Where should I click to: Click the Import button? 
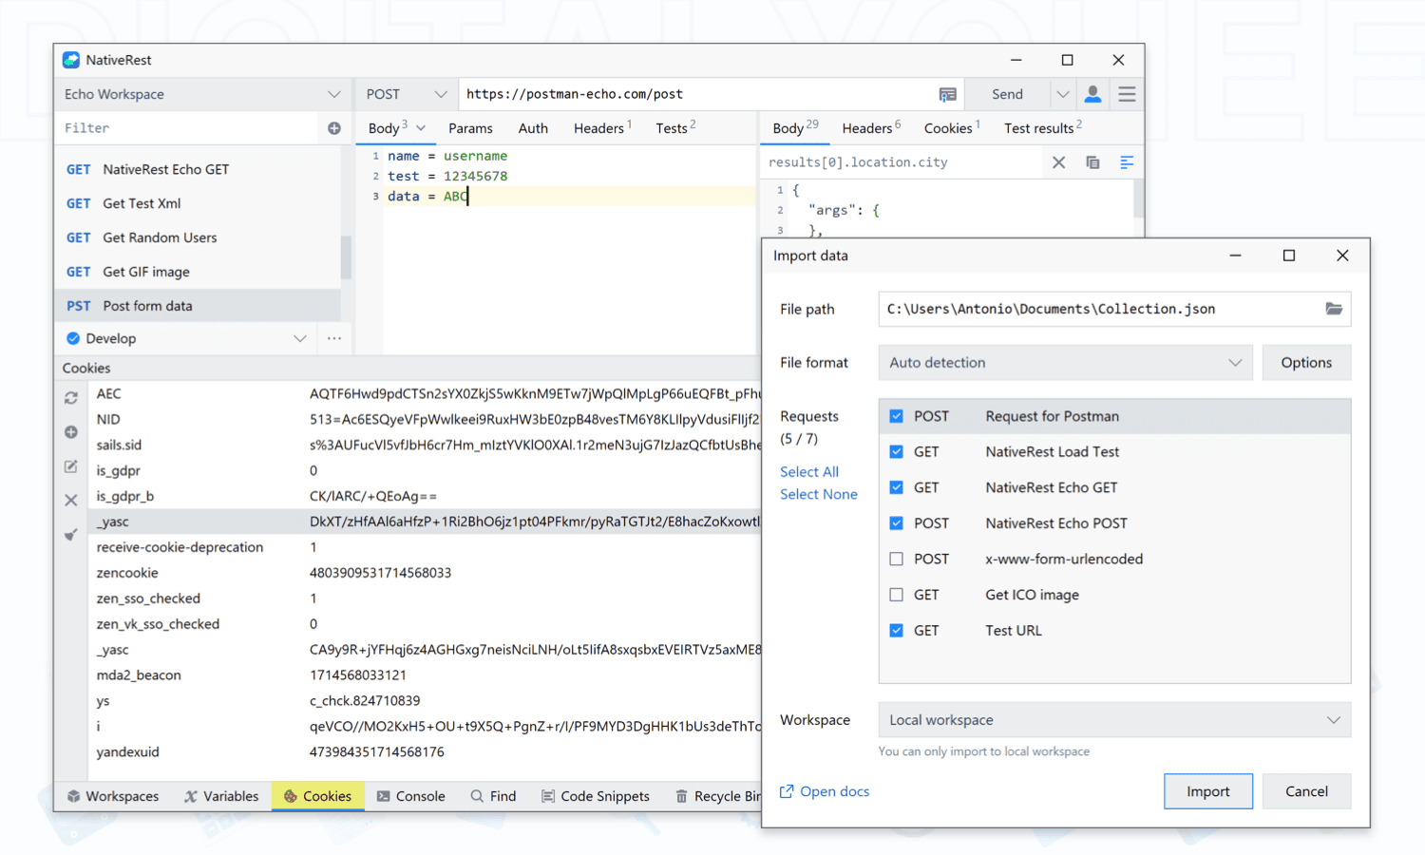[x=1207, y=791]
